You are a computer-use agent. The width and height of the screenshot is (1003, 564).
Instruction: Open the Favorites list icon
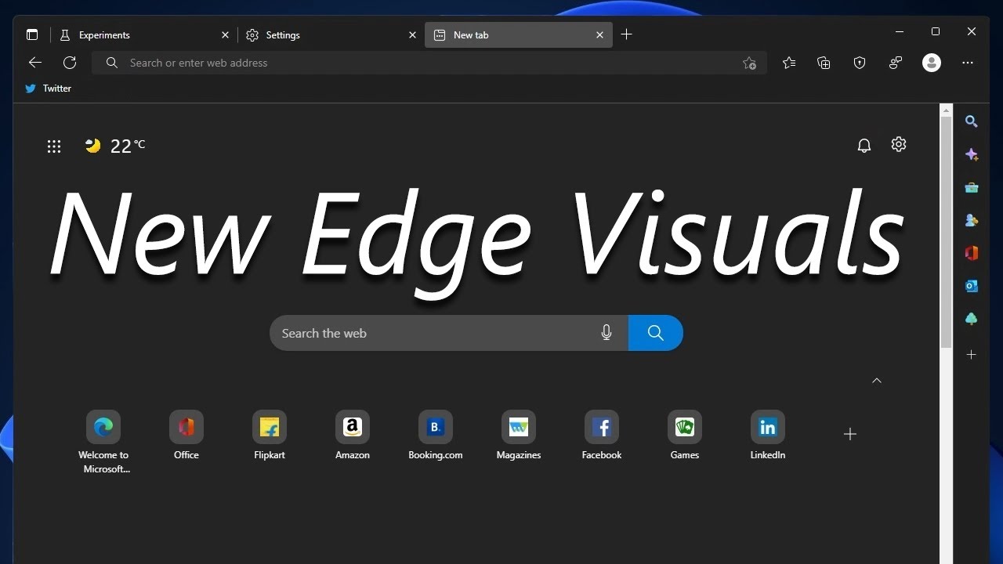coord(789,63)
